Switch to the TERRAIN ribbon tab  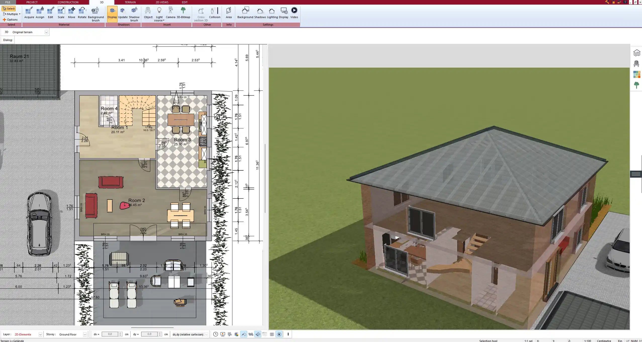tap(130, 2)
